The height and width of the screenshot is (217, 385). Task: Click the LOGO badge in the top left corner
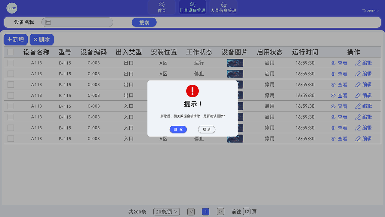(12, 8)
